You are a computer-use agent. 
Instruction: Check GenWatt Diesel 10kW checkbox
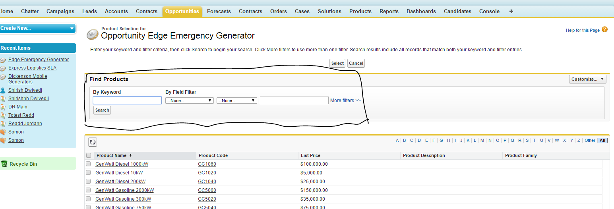[88, 172]
